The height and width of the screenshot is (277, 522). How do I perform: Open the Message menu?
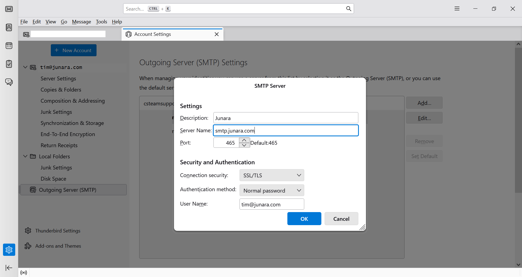[x=82, y=22]
